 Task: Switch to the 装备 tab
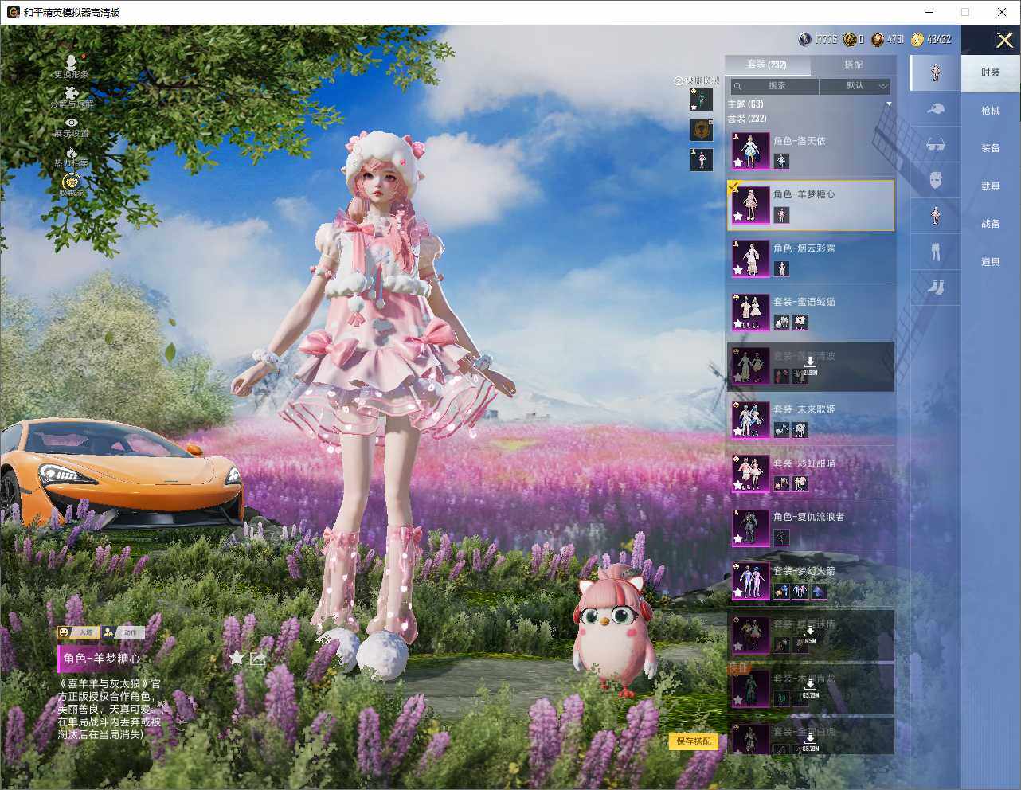tap(991, 148)
